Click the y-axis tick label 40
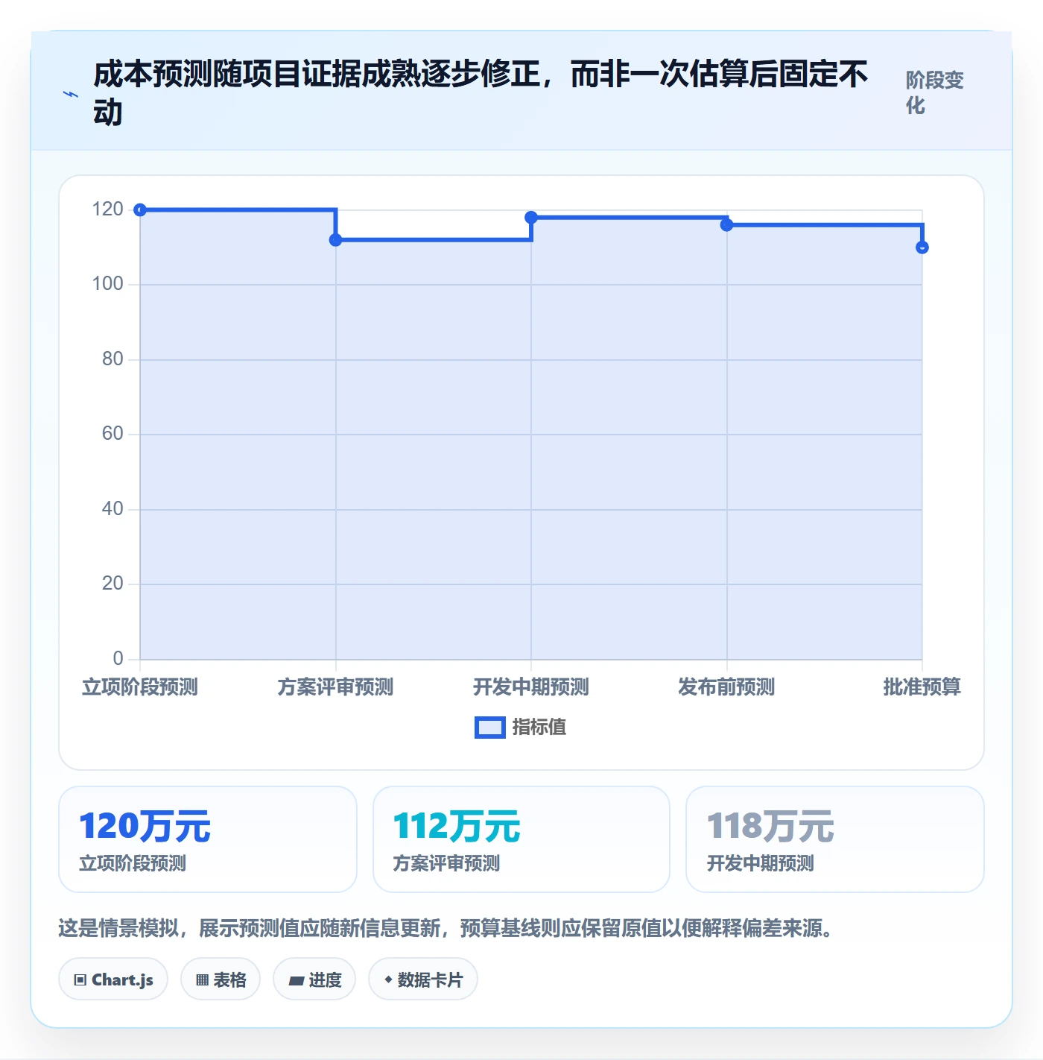The height and width of the screenshot is (1060, 1043). click(113, 509)
